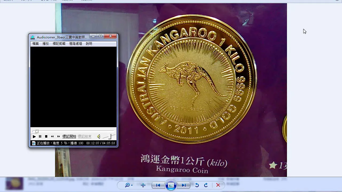
Task: Play the audio in AudioJoiner
Action: point(34,137)
